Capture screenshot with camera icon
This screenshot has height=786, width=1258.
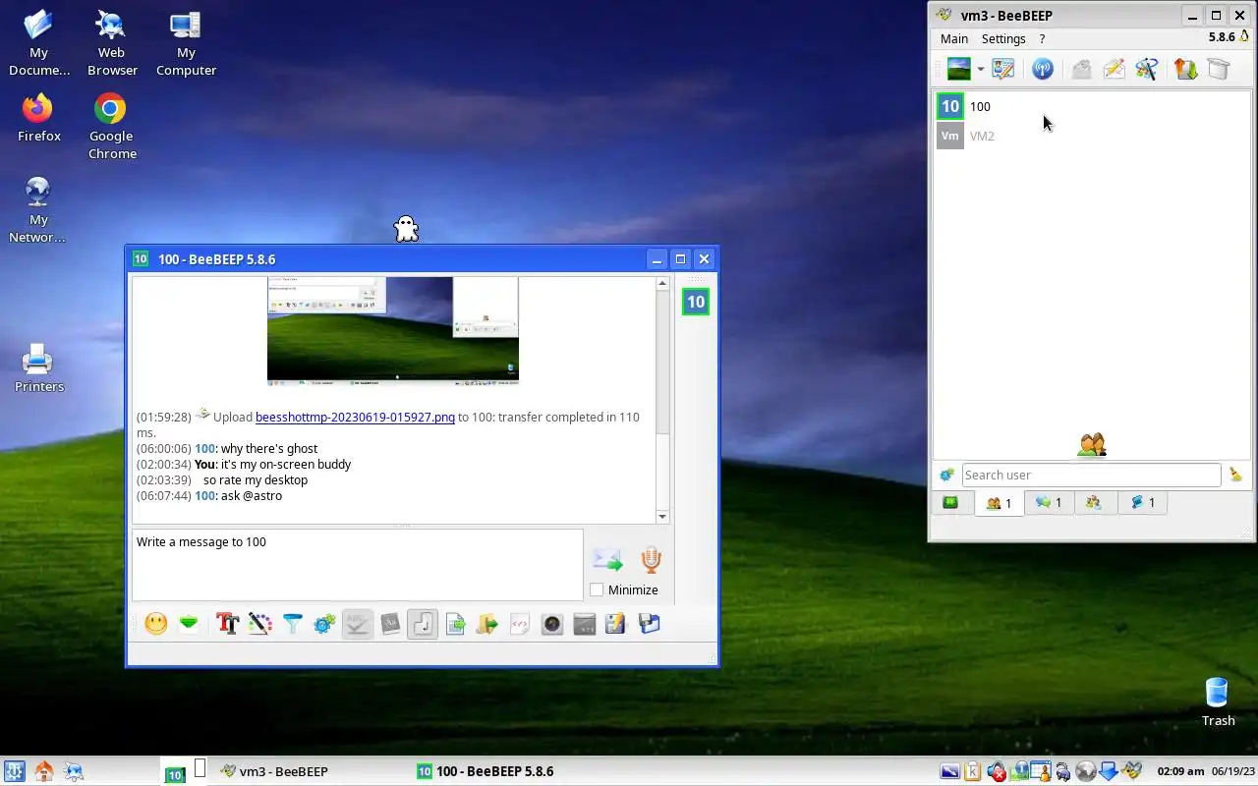[552, 624]
